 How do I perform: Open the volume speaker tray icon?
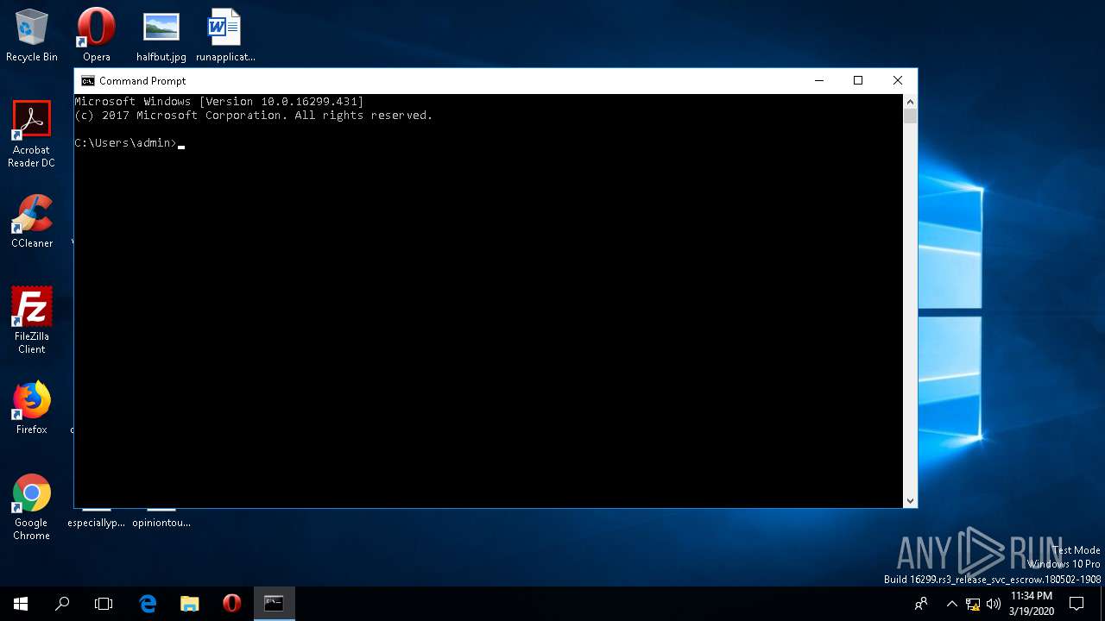993,604
